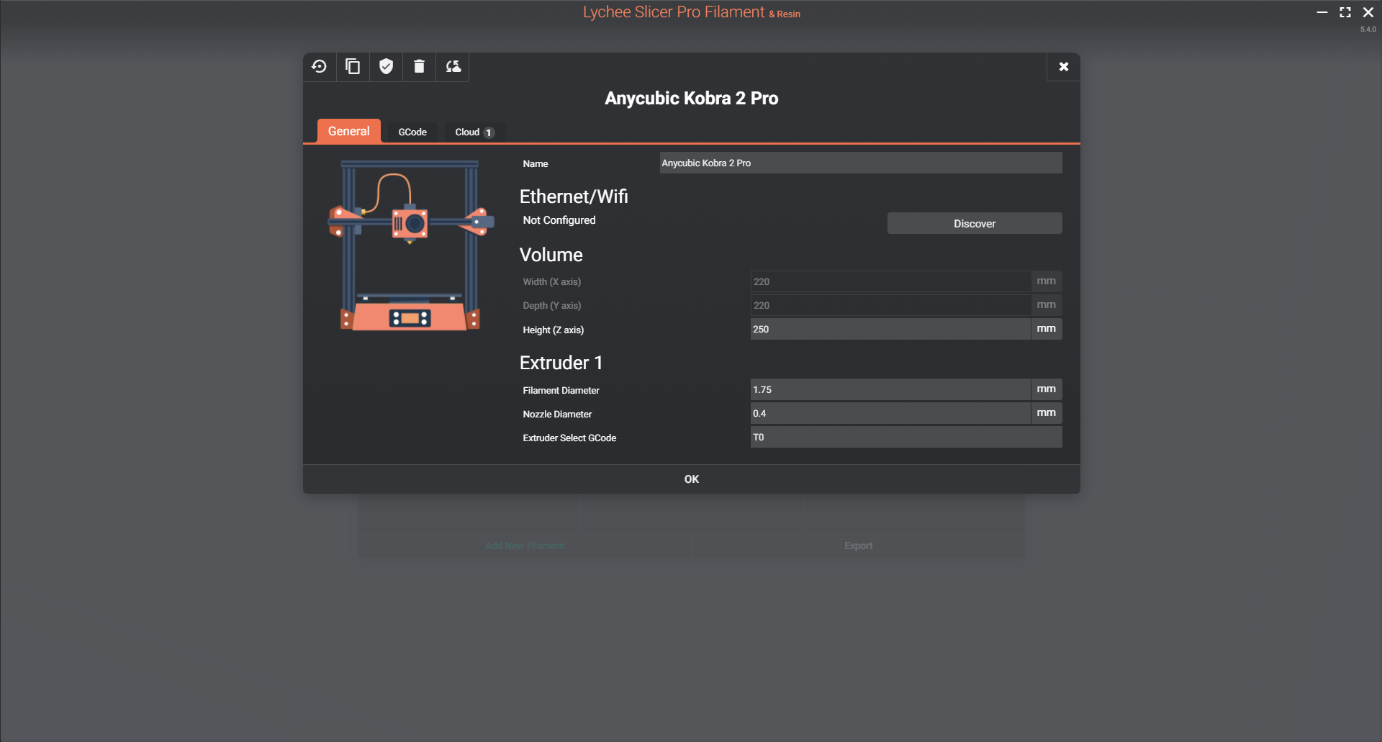
Task: Delete the Anycubic Kobra 2 Pro profile
Action: (419, 66)
